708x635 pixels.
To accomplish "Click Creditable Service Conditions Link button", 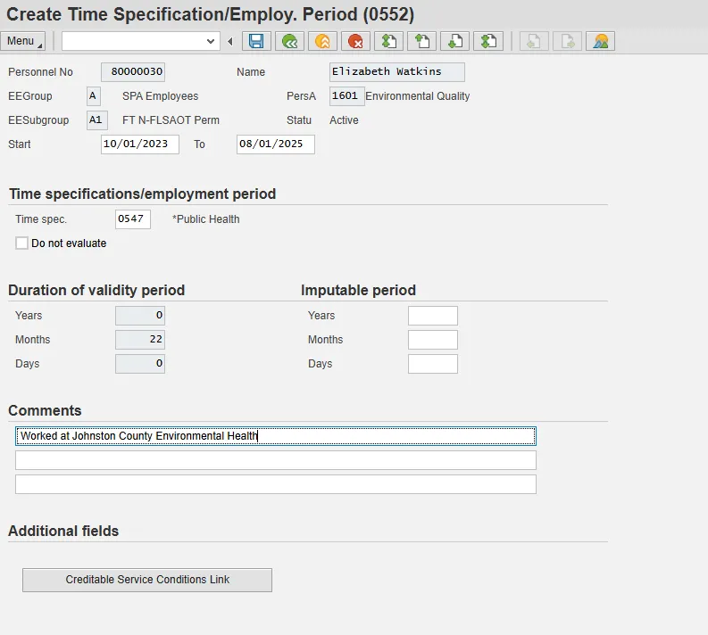I will pos(147,580).
